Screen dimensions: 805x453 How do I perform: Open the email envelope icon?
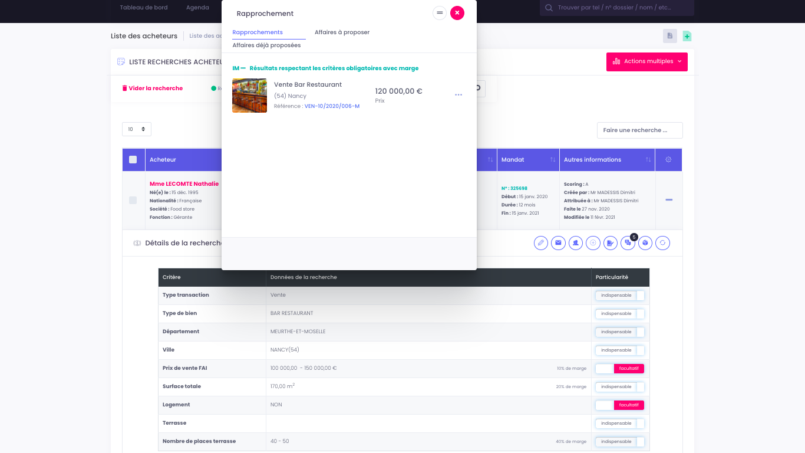(x=558, y=242)
